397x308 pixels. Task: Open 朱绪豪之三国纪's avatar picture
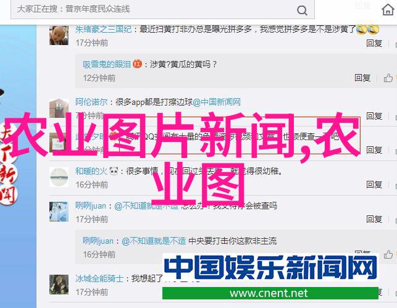coord(59,35)
